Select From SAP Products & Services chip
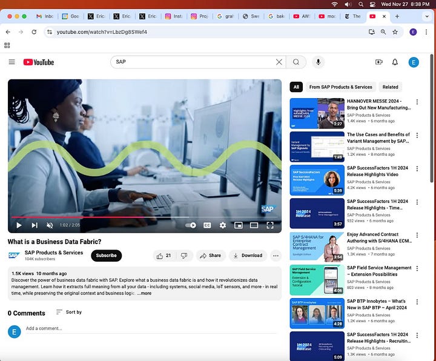Image resolution: width=436 pixels, height=361 pixels. coord(340,87)
